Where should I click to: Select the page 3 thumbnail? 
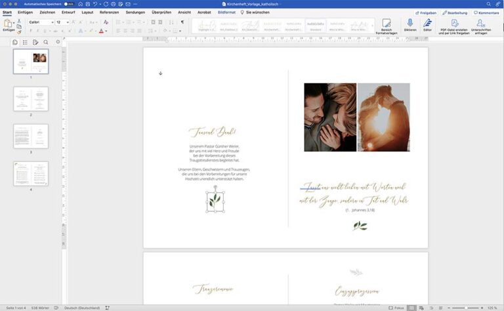[31, 136]
